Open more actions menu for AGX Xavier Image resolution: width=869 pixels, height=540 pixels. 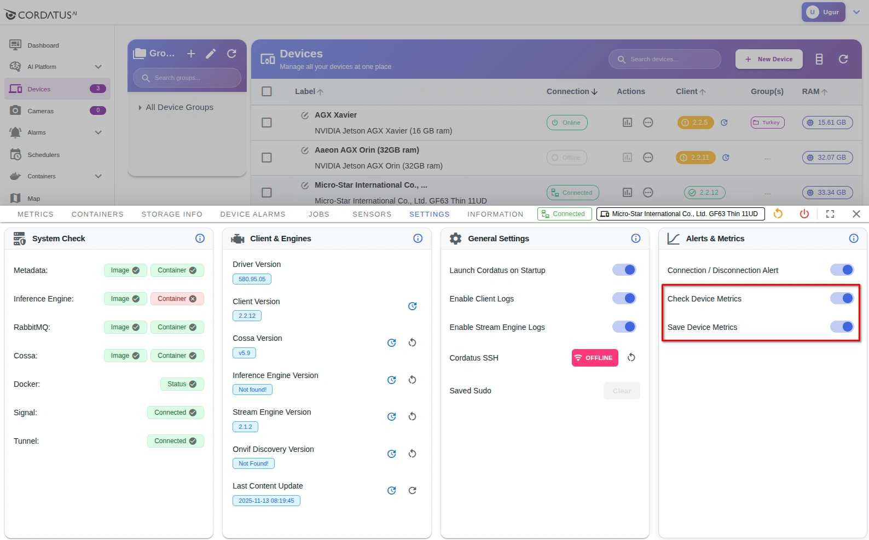(648, 123)
